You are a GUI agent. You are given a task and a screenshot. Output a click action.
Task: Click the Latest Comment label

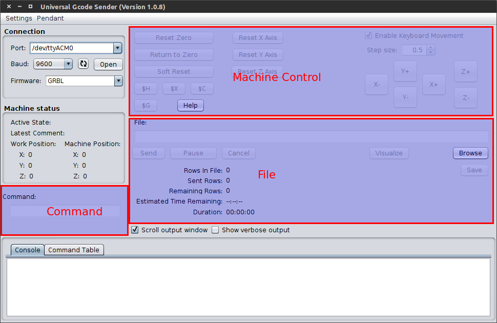(x=37, y=133)
